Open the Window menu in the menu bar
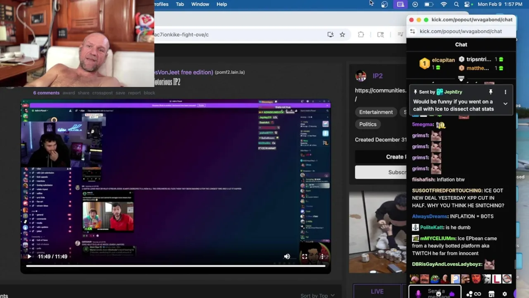529x298 pixels. point(200,4)
